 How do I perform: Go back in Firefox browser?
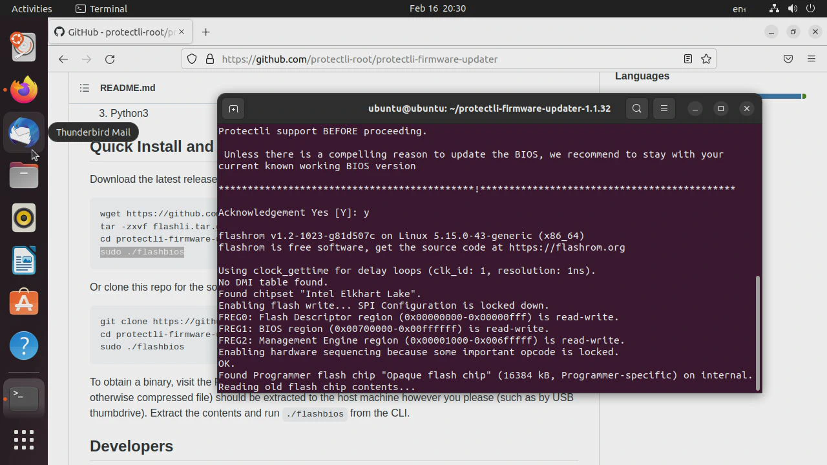click(63, 59)
